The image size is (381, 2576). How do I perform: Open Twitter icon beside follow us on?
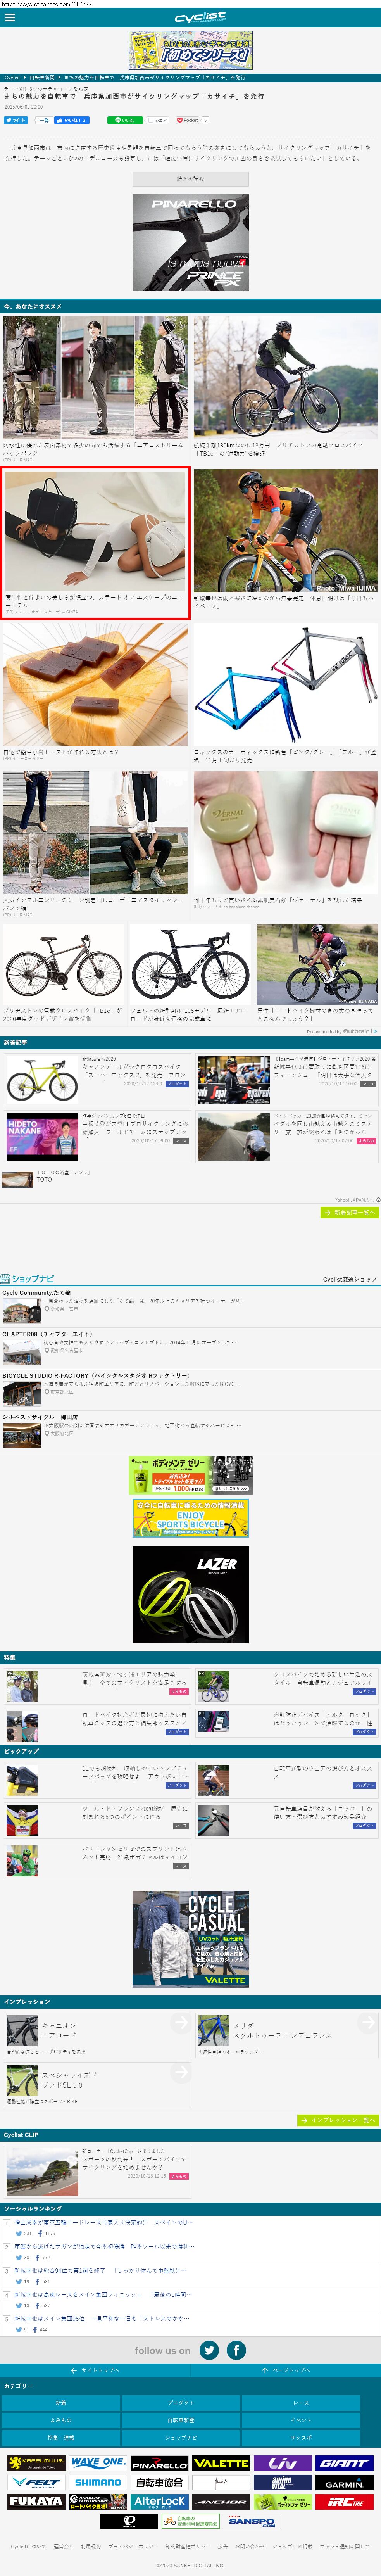click(209, 2350)
